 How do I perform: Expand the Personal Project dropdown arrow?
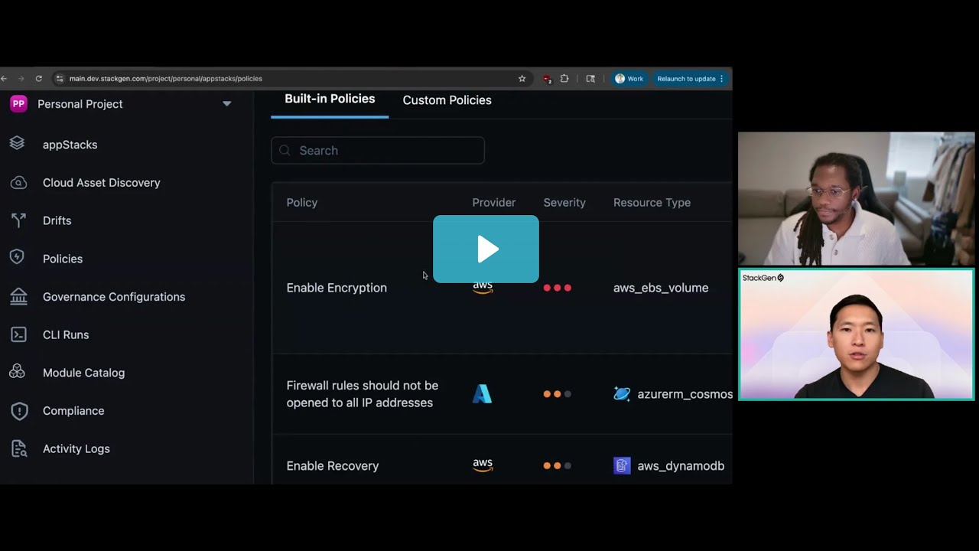[226, 103]
